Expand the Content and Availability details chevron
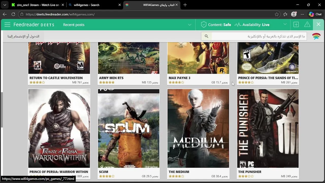The width and height of the screenshot is (325, 183). (285, 24)
